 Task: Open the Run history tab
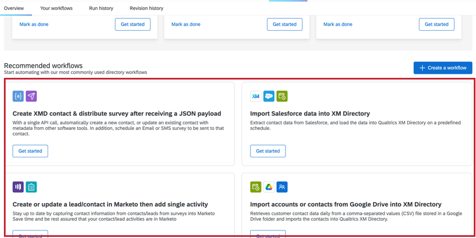[x=101, y=8]
